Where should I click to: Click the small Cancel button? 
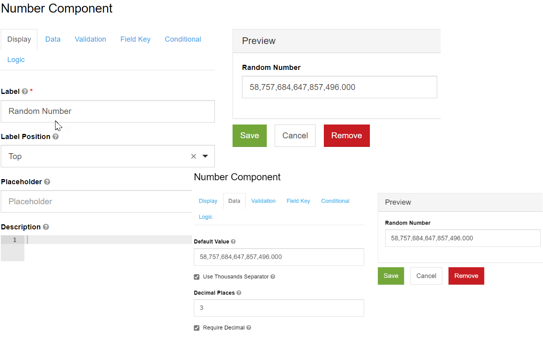point(426,276)
